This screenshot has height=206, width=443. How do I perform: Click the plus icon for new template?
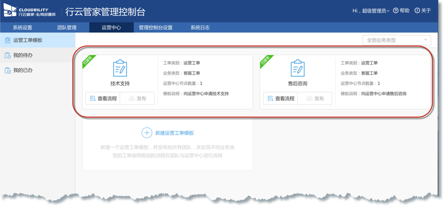click(147, 133)
